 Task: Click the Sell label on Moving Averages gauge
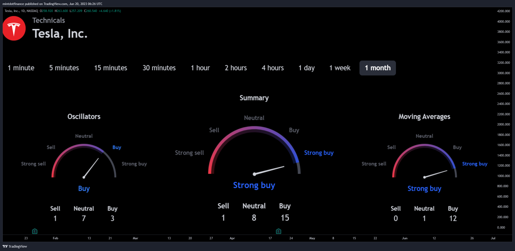pos(391,147)
